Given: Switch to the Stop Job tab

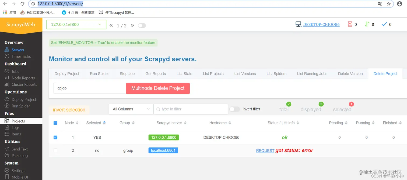Looking at the screenshot, I should [x=127, y=74].
